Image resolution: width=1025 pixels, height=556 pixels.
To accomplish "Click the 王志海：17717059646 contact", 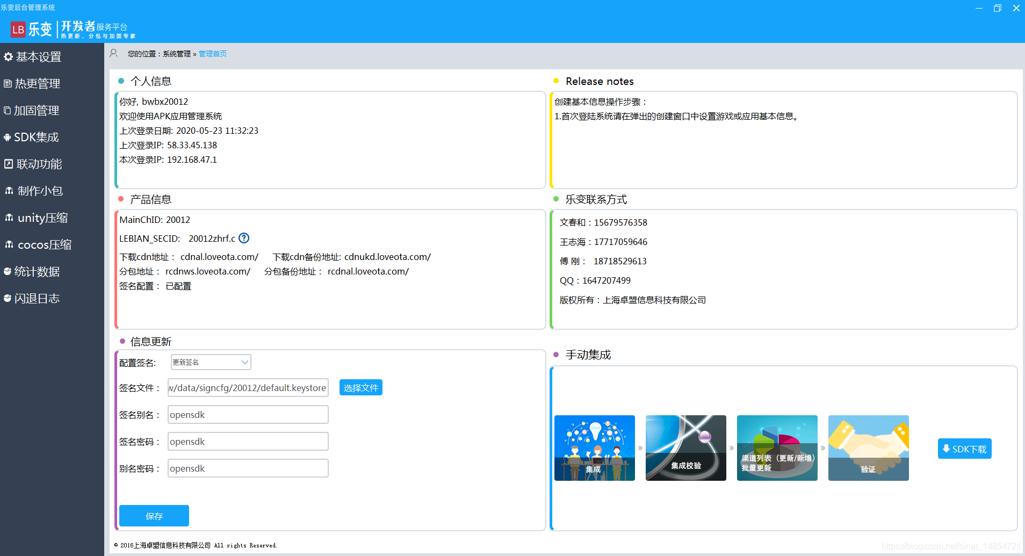I will pyautogui.click(x=603, y=242).
